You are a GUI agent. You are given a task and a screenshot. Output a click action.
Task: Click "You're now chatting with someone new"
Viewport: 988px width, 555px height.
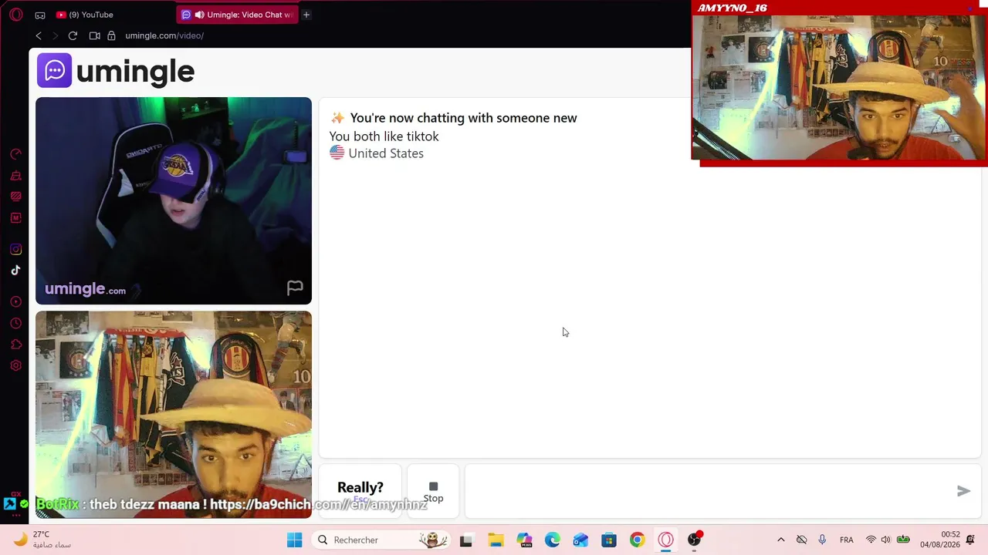tap(463, 118)
